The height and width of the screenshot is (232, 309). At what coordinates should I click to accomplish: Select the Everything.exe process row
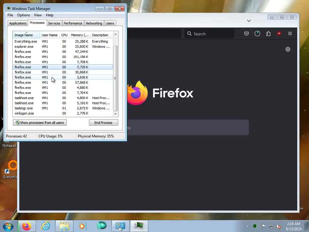click(63, 41)
